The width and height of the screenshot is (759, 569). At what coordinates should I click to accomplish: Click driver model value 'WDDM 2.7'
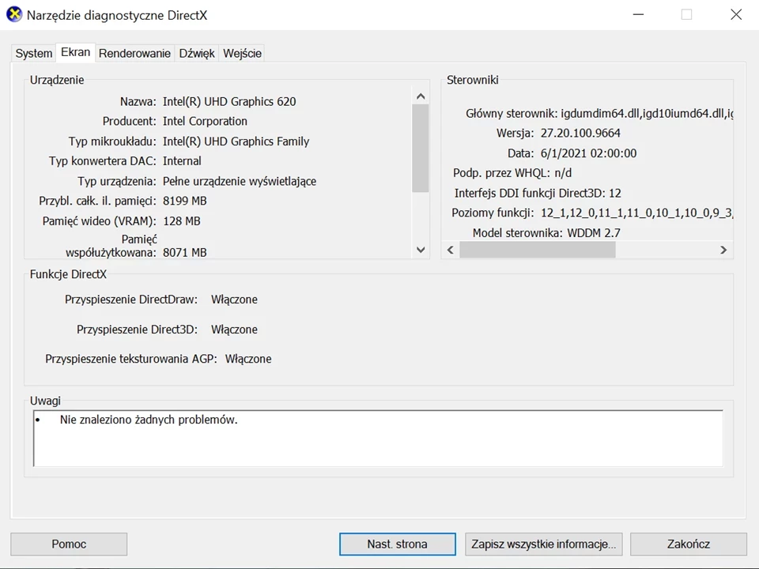(594, 232)
